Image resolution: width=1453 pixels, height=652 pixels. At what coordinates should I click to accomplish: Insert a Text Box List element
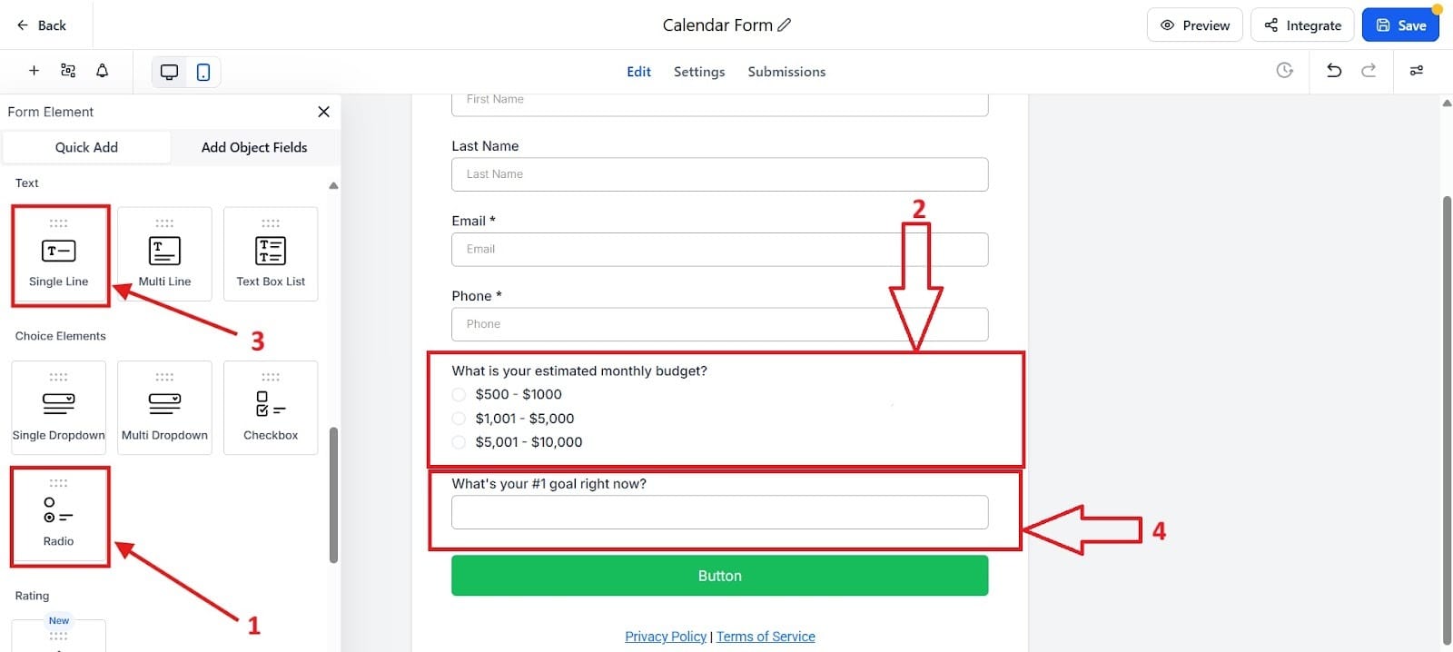270,254
